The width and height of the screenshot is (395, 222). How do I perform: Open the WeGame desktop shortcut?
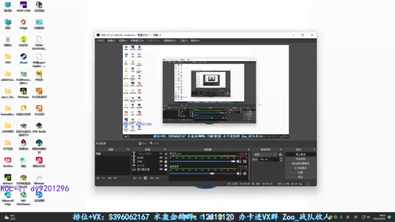(23, 93)
